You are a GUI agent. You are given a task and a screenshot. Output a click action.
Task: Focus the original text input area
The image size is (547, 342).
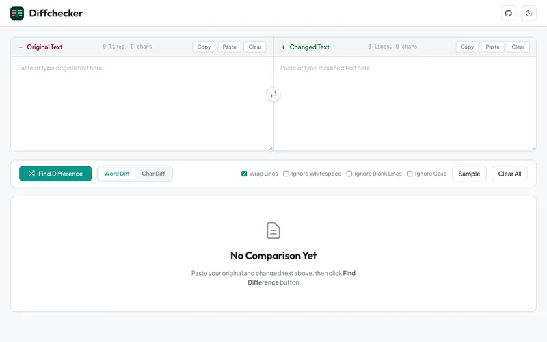142,104
